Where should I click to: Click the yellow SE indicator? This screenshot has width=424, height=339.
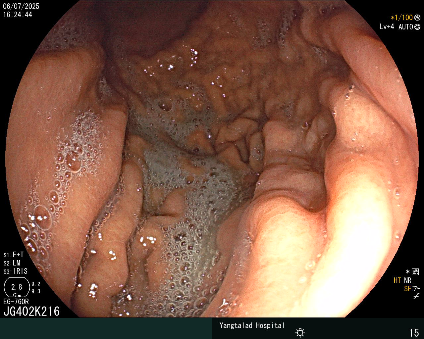click(x=407, y=289)
